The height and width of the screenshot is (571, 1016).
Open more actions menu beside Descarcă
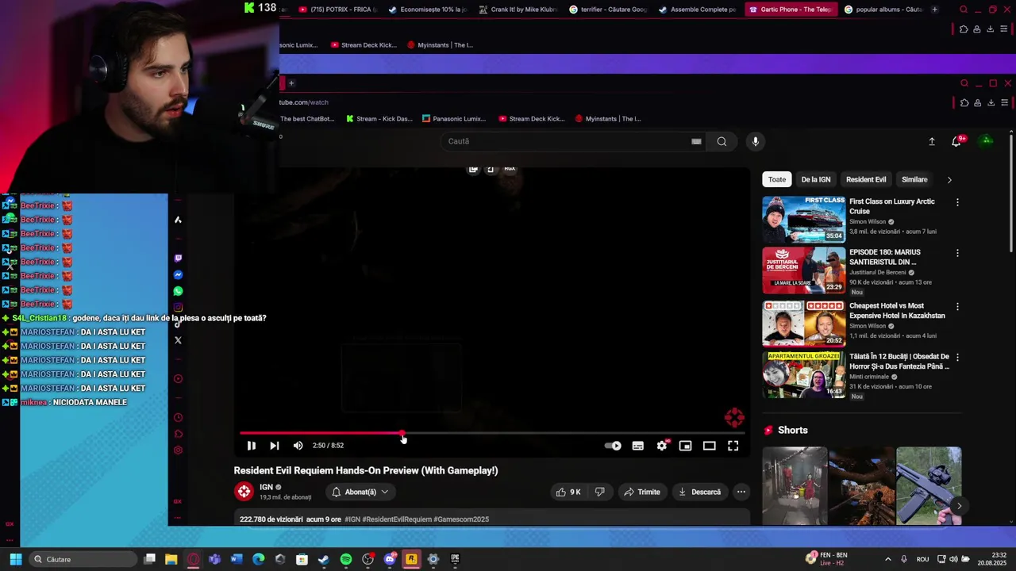tap(741, 492)
